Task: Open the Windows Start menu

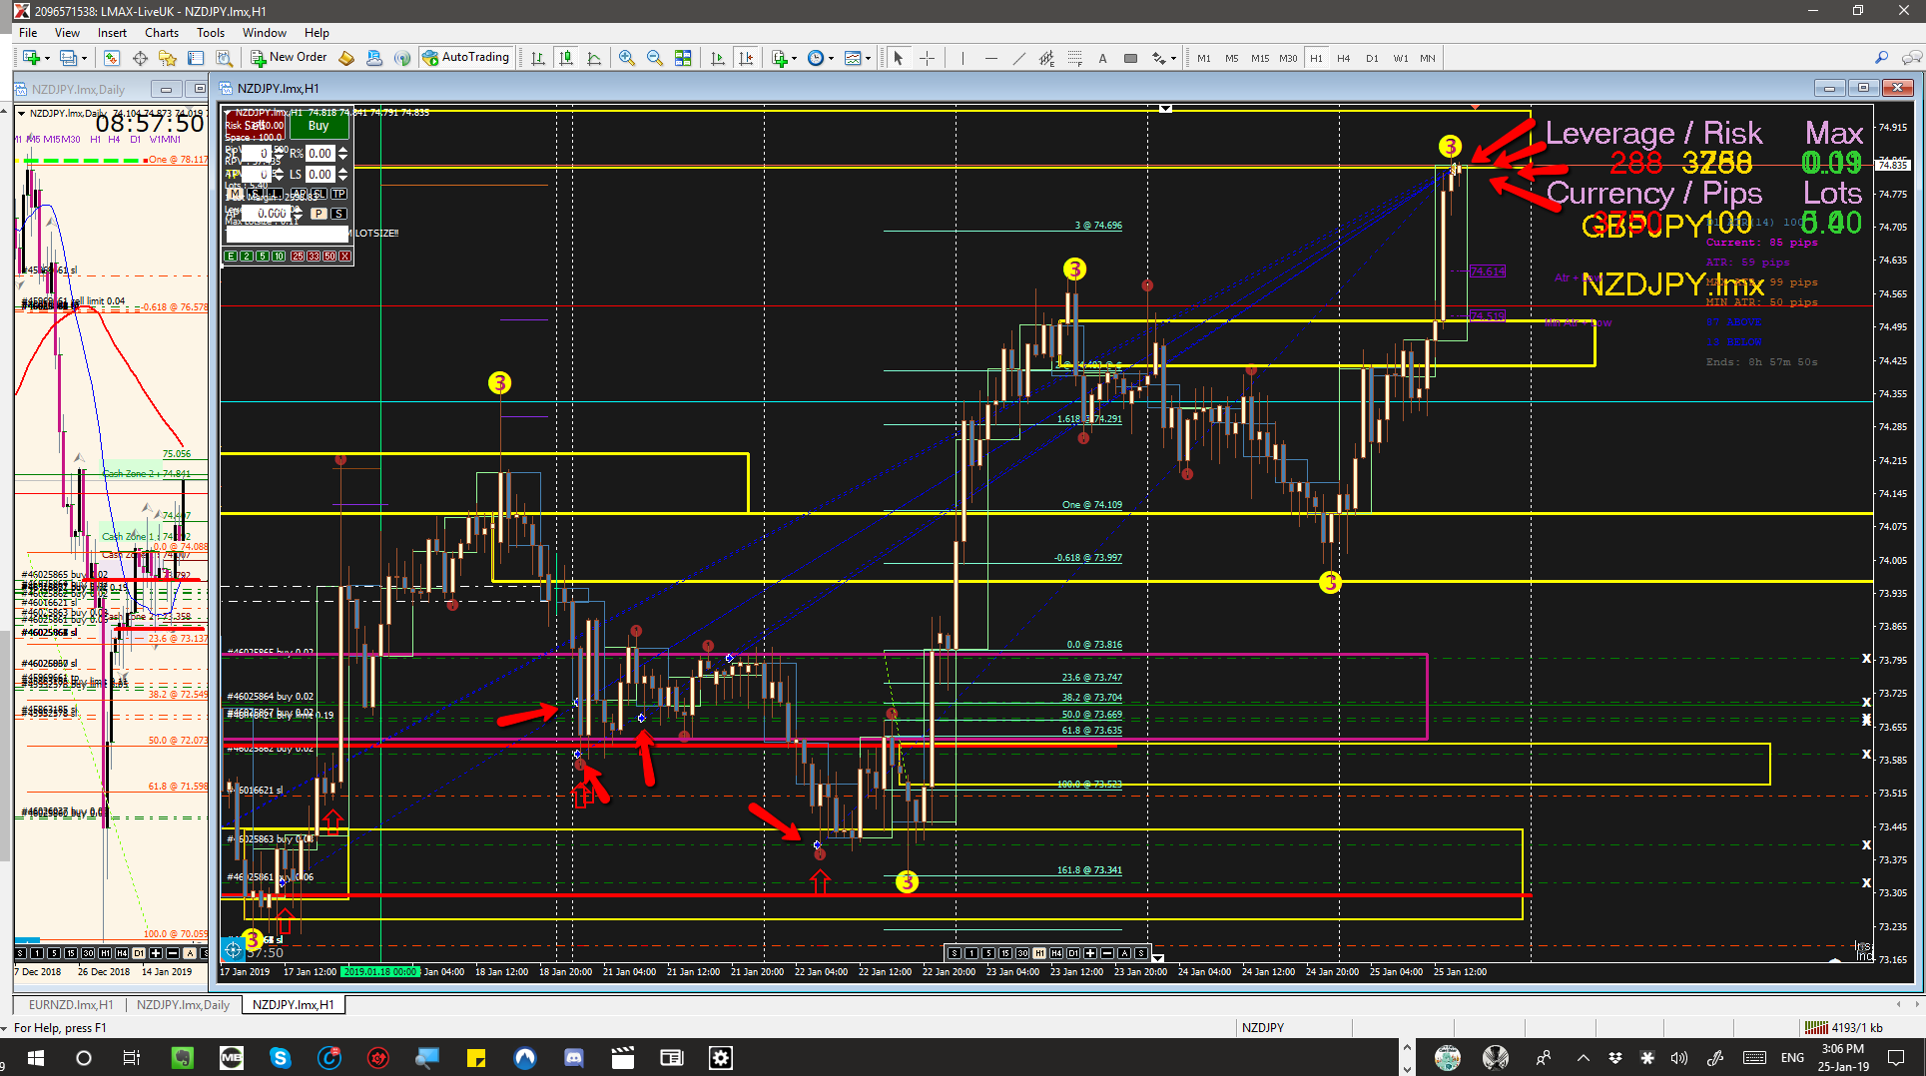Action: [x=35, y=1058]
